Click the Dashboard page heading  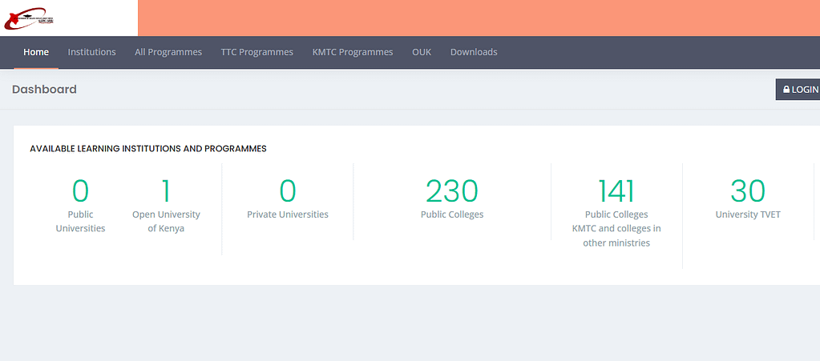pyautogui.click(x=44, y=90)
